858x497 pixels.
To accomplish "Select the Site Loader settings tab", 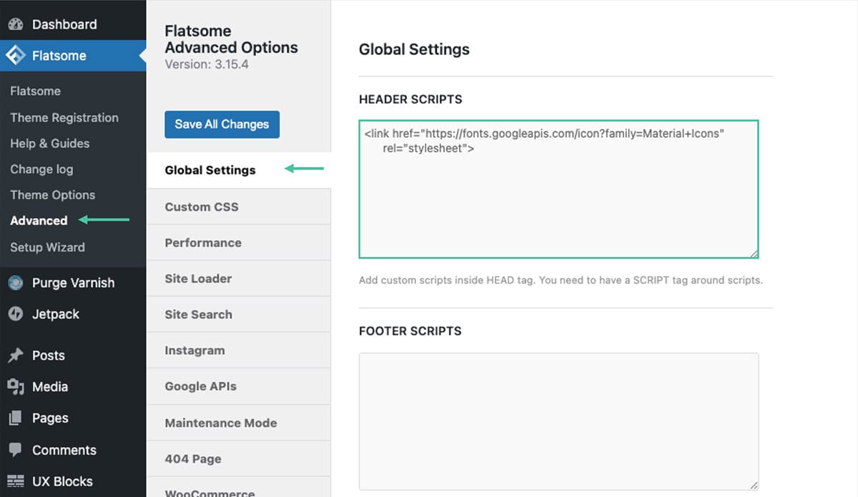I will pyautogui.click(x=198, y=278).
